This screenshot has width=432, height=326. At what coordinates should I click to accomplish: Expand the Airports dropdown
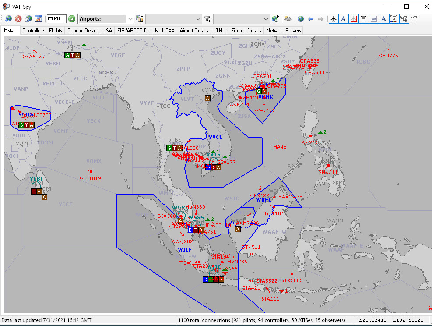pos(130,19)
